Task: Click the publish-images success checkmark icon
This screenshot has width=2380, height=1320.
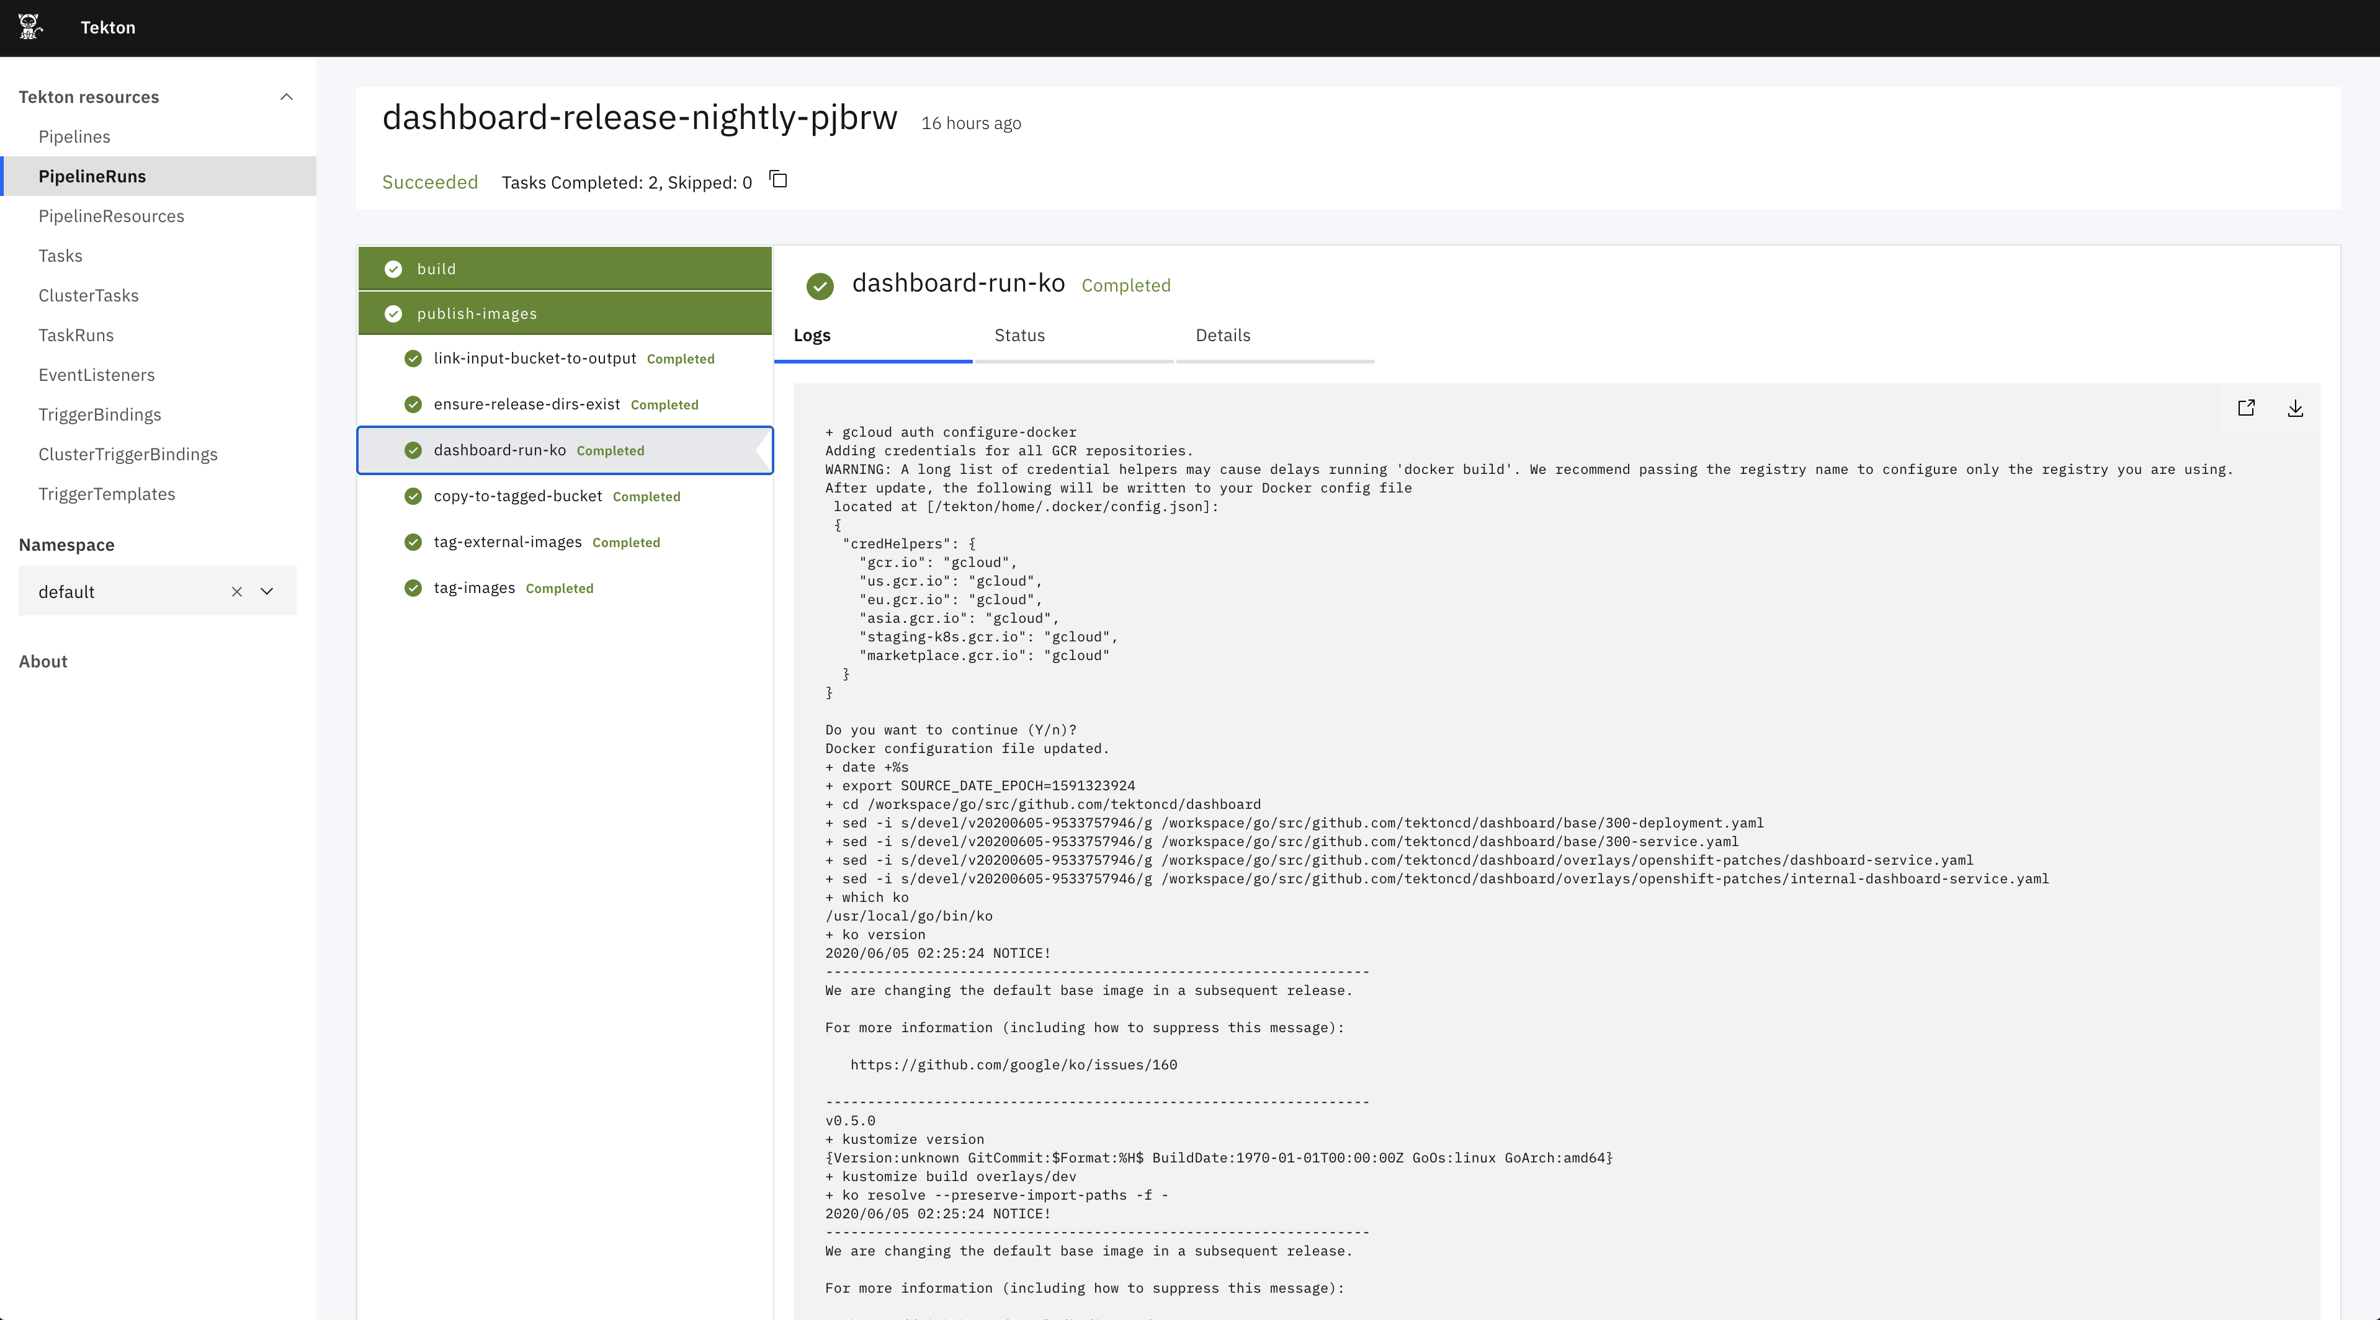Action: (393, 314)
